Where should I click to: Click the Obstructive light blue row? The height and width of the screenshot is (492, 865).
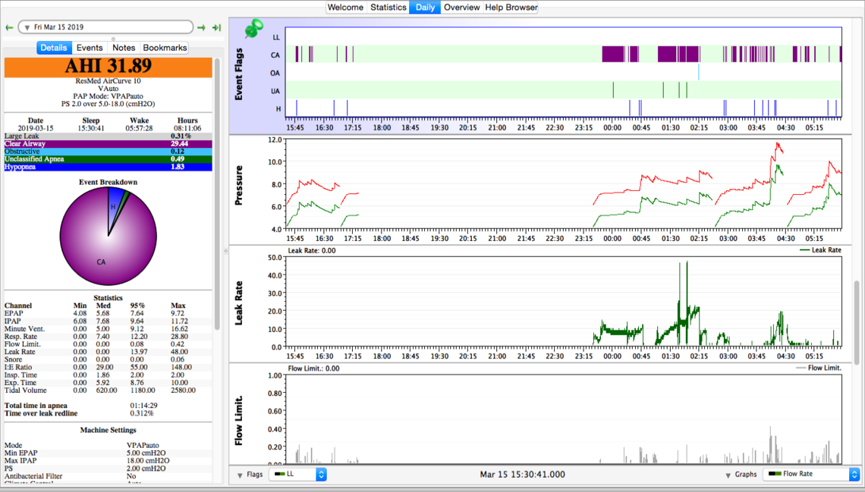[x=108, y=152]
